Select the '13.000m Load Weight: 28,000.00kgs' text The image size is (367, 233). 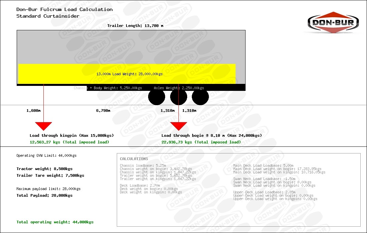pyautogui.click(x=129, y=74)
